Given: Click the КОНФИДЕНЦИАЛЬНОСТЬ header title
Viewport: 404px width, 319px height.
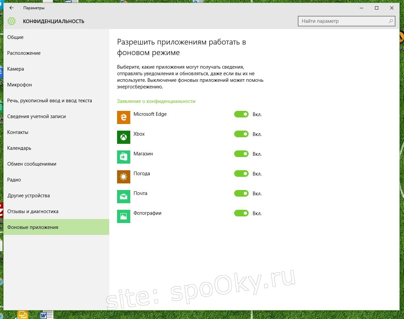Looking at the screenshot, I should click(x=54, y=21).
